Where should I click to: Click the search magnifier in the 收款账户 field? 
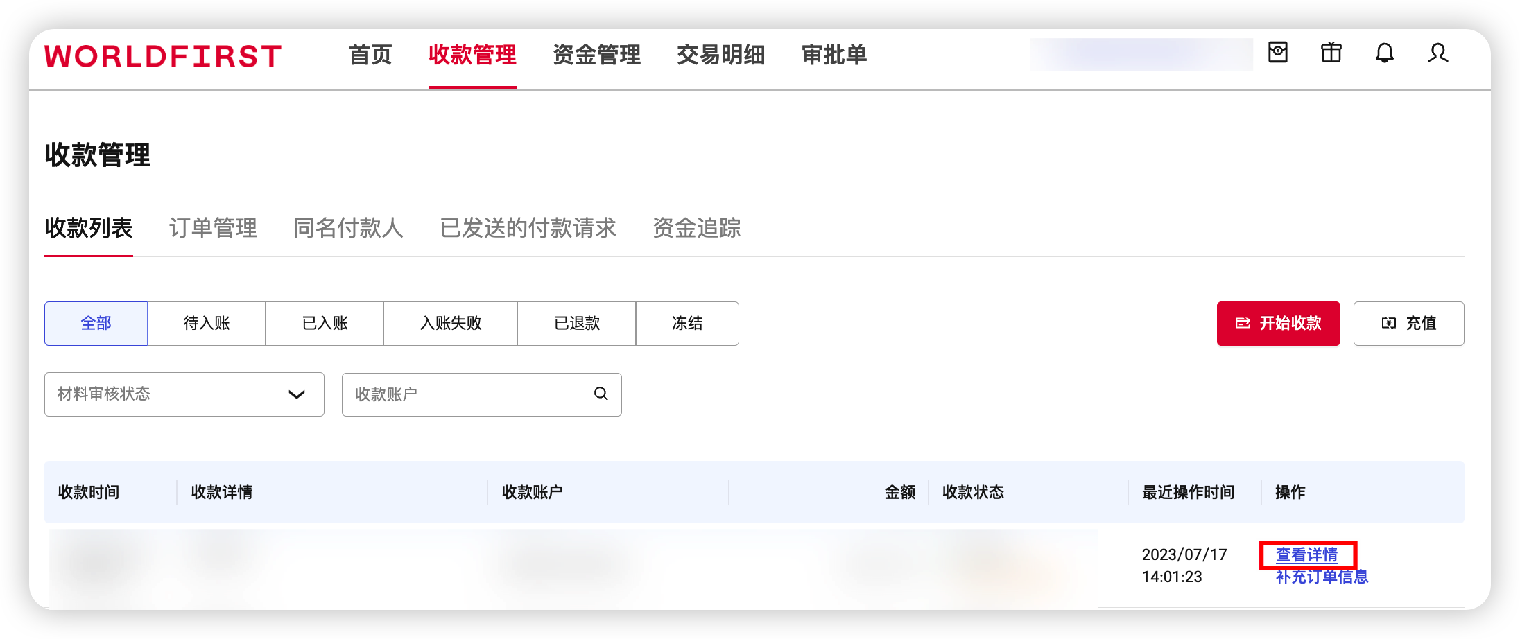click(599, 394)
